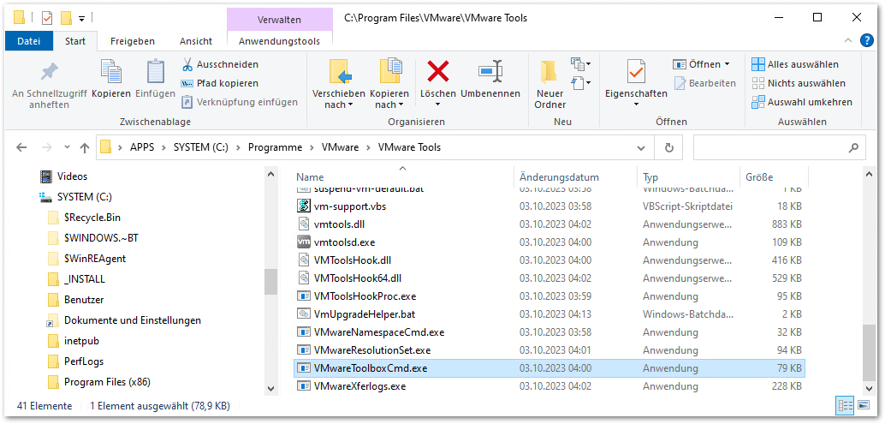
Task: Select Program Files (x86) in the tree
Action: click(107, 382)
